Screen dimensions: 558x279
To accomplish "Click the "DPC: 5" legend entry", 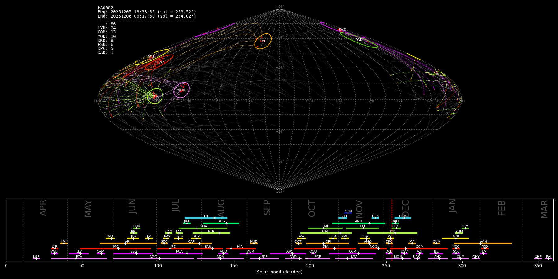I will click(x=105, y=49).
